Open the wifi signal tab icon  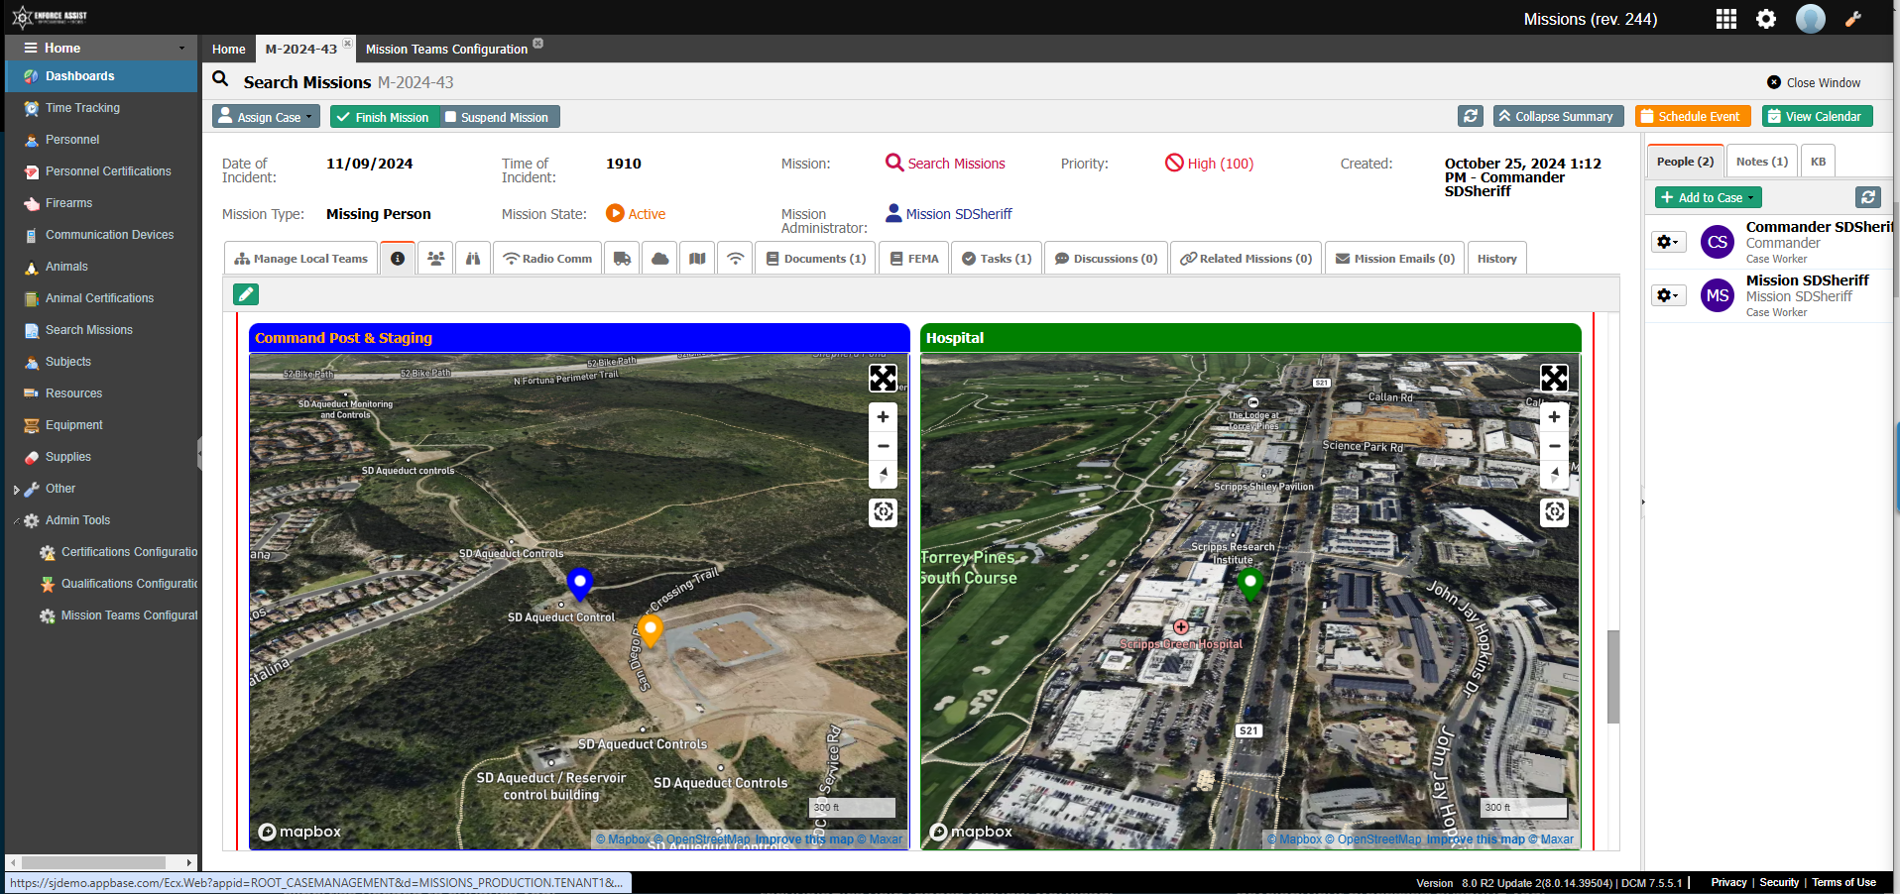[736, 259]
